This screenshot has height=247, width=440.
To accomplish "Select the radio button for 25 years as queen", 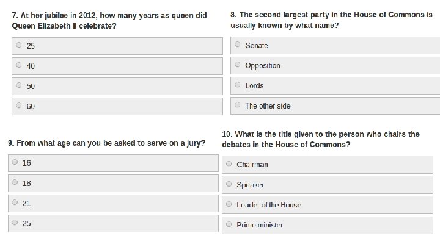I will (19, 45).
